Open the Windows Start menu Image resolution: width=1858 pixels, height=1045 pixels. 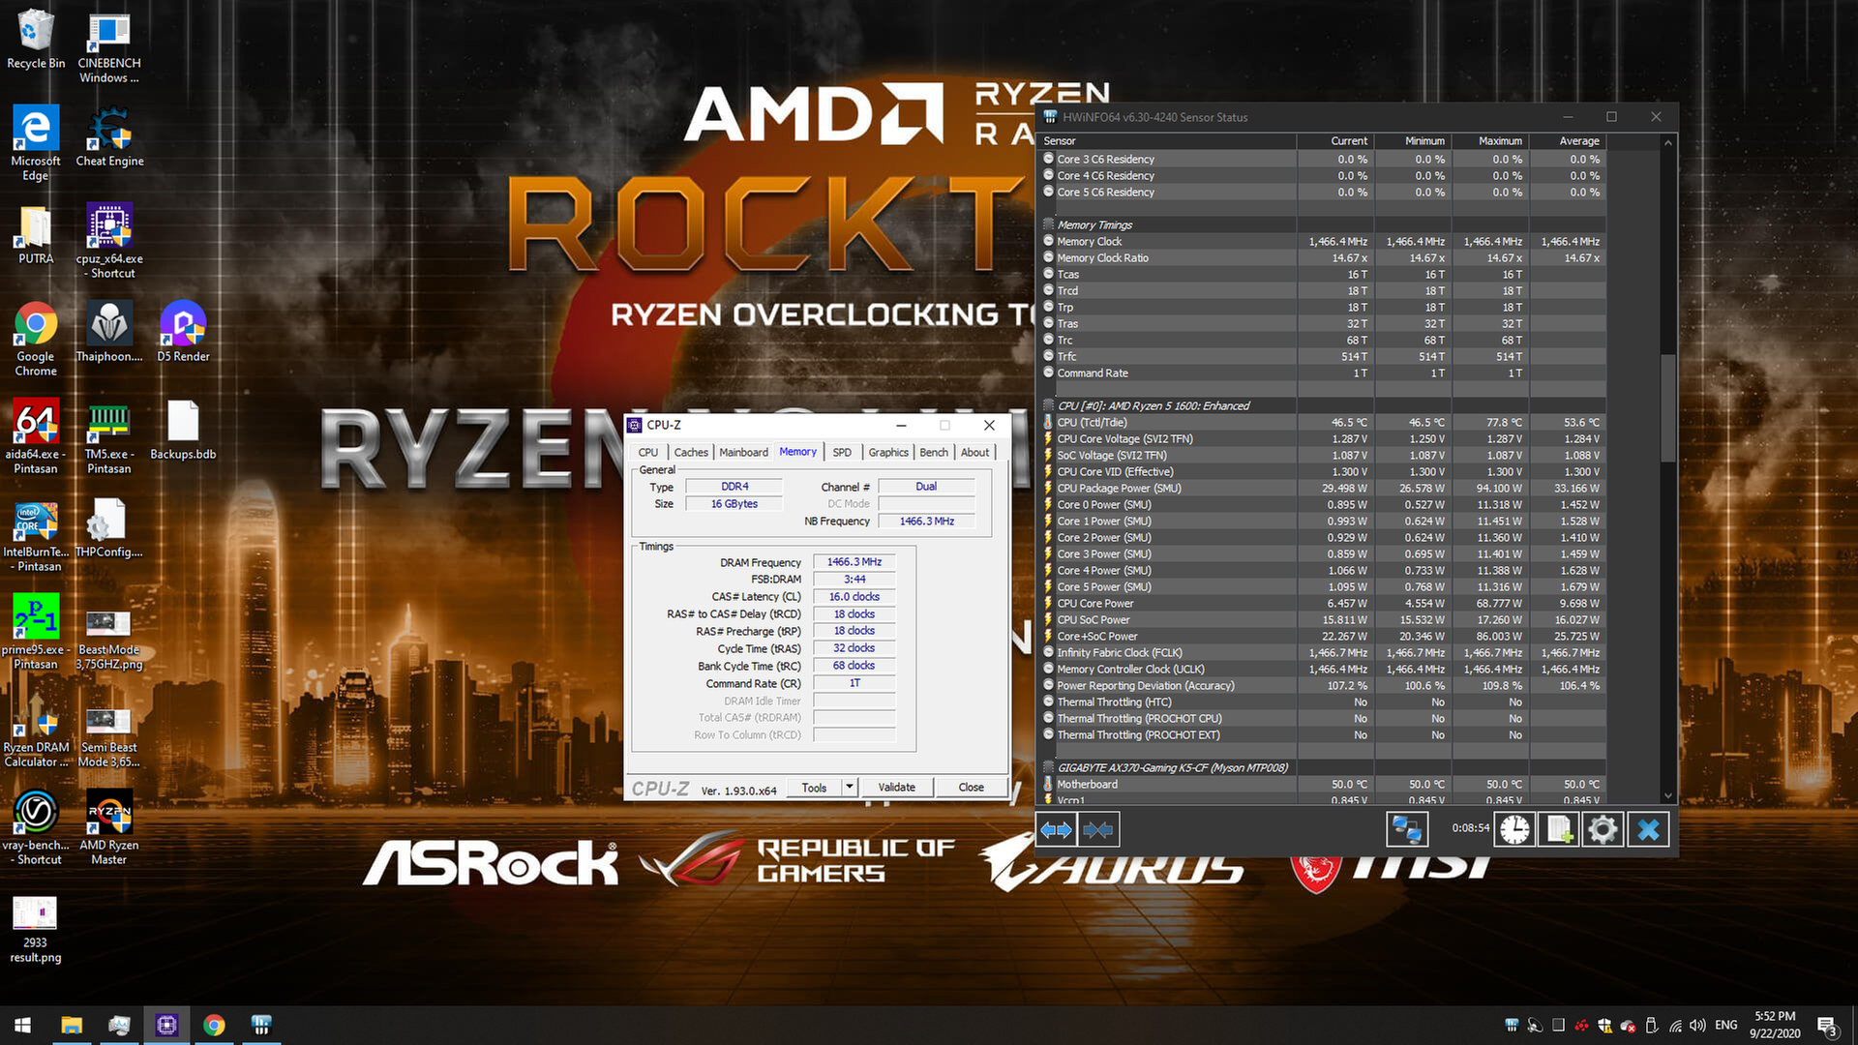[x=23, y=1025]
